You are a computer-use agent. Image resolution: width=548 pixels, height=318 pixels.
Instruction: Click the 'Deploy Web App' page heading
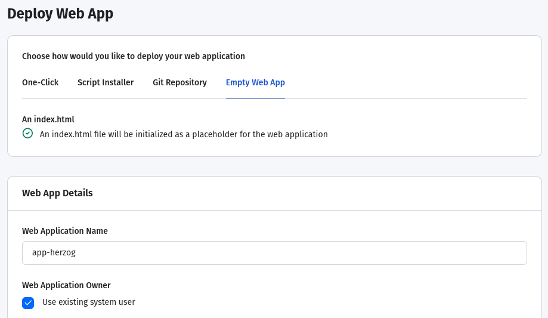coord(60,14)
